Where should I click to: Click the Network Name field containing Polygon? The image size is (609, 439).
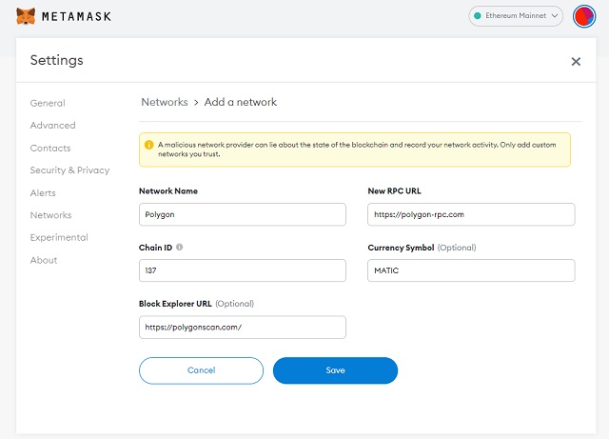tap(243, 214)
